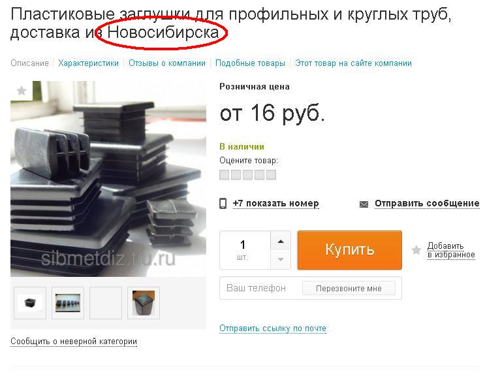Open the Характеристики tab
Image resolution: width=485 pixels, height=384 pixels.
(89, 63)
